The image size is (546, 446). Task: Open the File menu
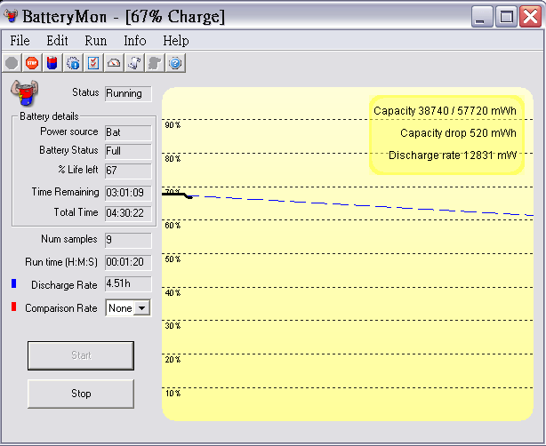click(x=20, y=41)
